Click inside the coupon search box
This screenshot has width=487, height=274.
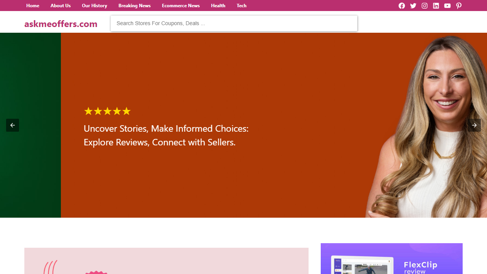click(x=234, y=23)
